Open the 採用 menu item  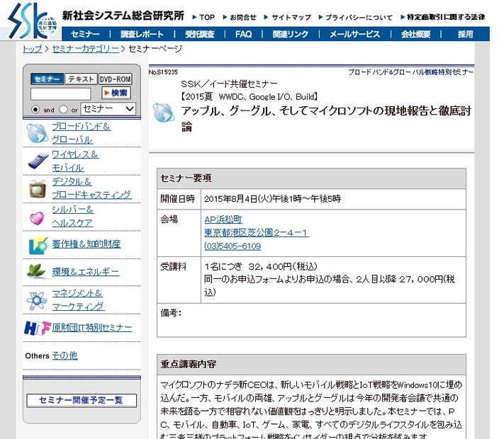pos(465,34)
